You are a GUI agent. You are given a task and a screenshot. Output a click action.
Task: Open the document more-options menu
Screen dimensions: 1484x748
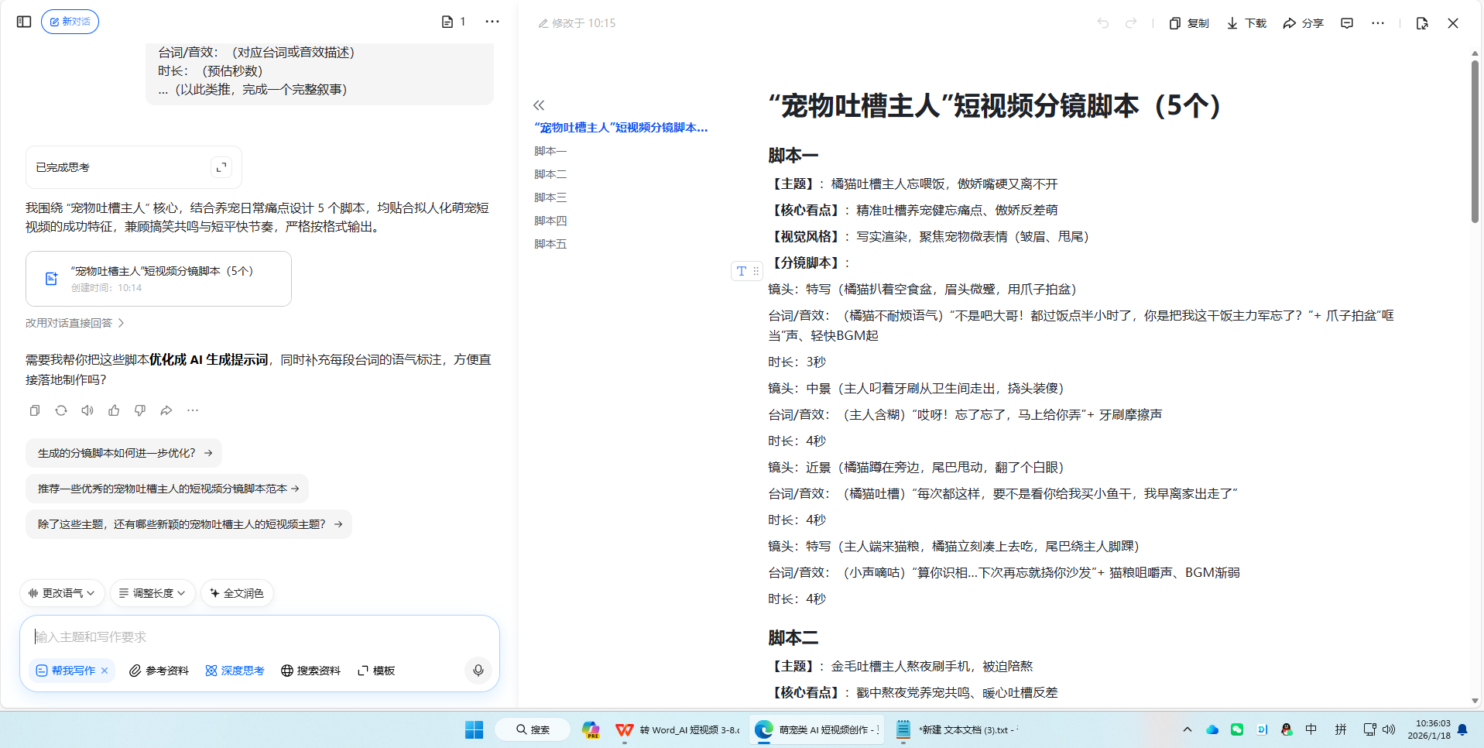(x=1378, y=23)
